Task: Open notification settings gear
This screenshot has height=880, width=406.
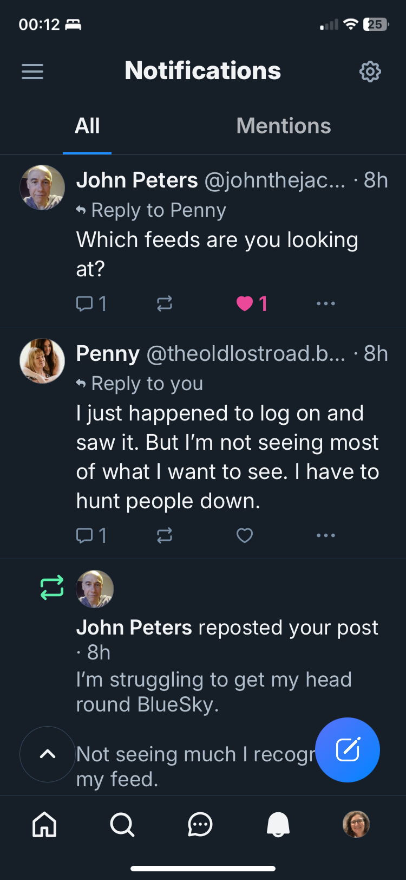Action: [x=370, y=72]
